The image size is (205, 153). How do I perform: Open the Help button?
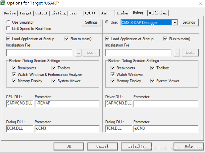click(189, 146)
